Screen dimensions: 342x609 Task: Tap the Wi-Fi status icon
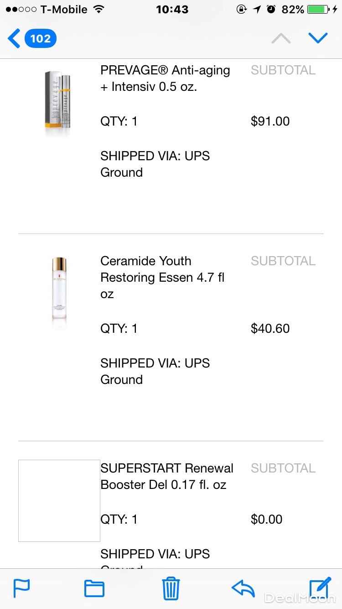(x=98, y=9)
